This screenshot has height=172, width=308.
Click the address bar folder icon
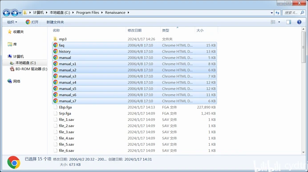click(25, 13)
